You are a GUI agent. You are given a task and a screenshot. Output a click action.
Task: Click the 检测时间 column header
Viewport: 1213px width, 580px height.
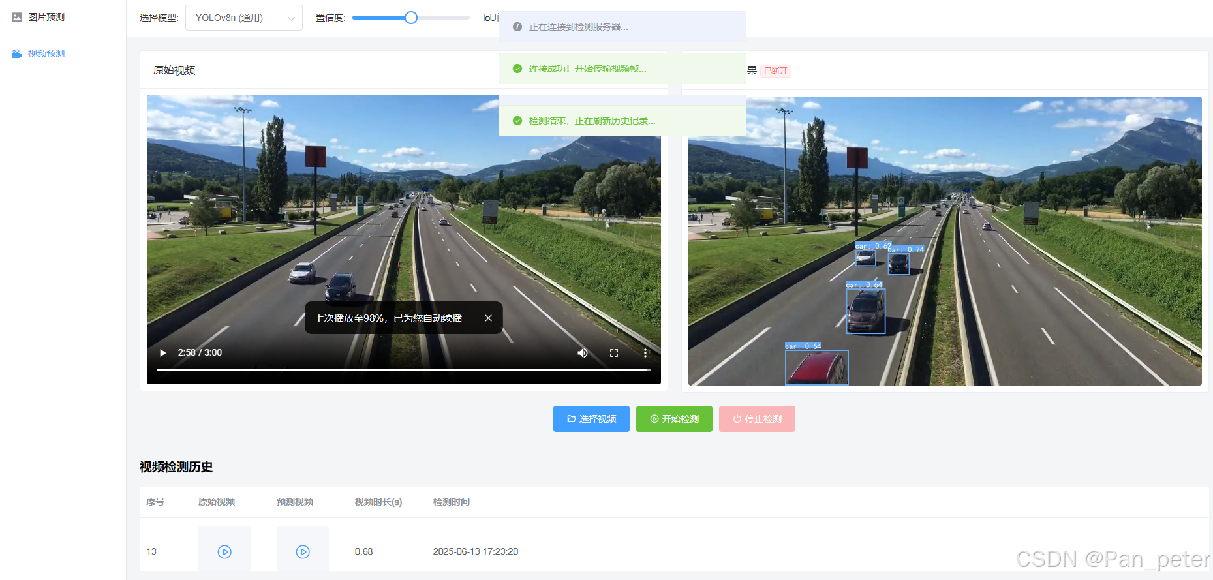pyautogui.click(x=452, y=502)
